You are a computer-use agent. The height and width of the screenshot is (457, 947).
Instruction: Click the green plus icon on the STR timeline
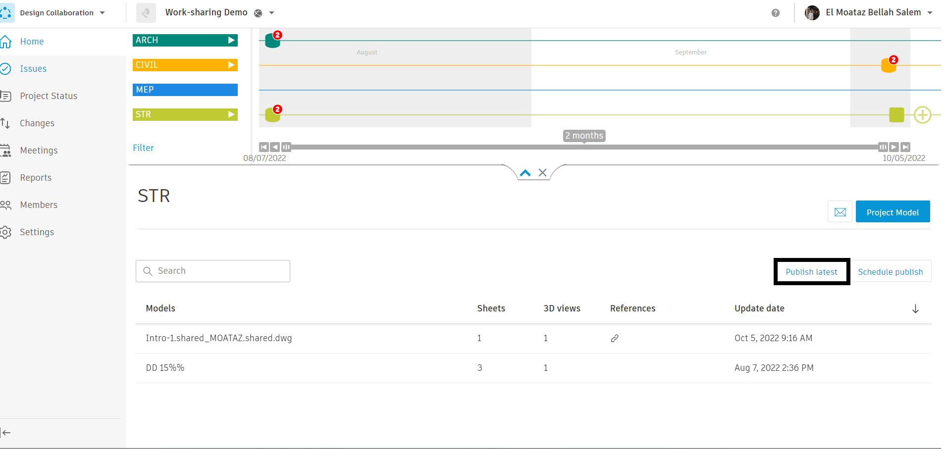(922, 115)
